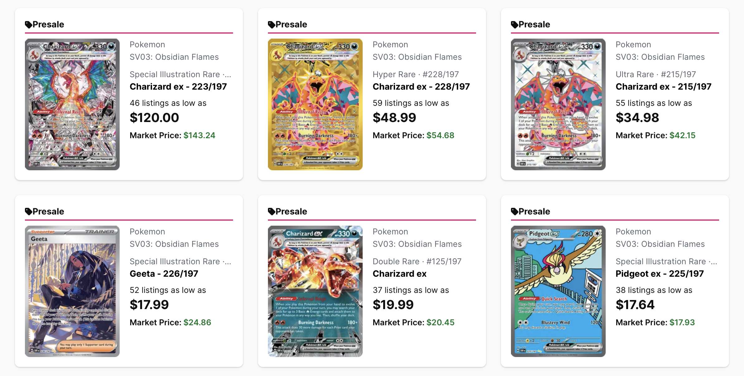The height and width of the screenshot is (376, 744).
Task: Open the Charizard ex - 223/197 title link
Action: (178, 87)
